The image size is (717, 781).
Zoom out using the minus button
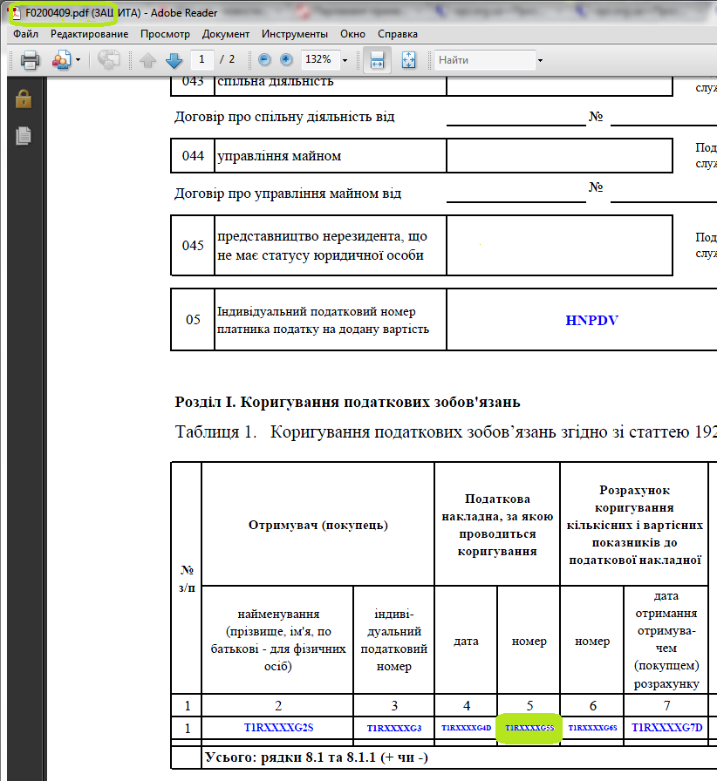(x=264, y=59)
